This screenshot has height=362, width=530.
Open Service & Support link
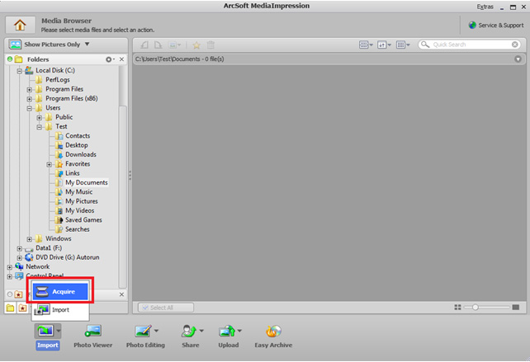tap(496, 25)
